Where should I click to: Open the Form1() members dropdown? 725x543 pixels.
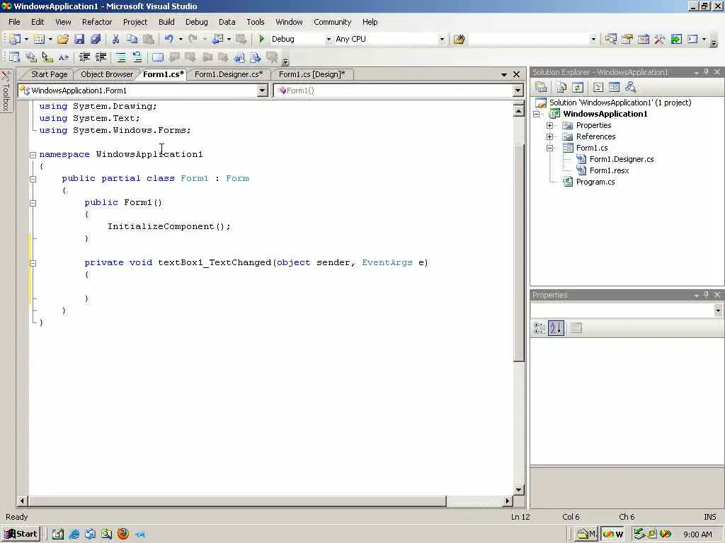(x=518, y=90)
